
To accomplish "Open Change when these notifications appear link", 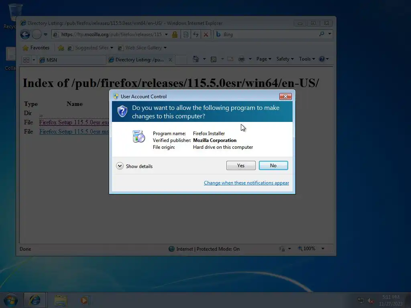I will (246, 183).
